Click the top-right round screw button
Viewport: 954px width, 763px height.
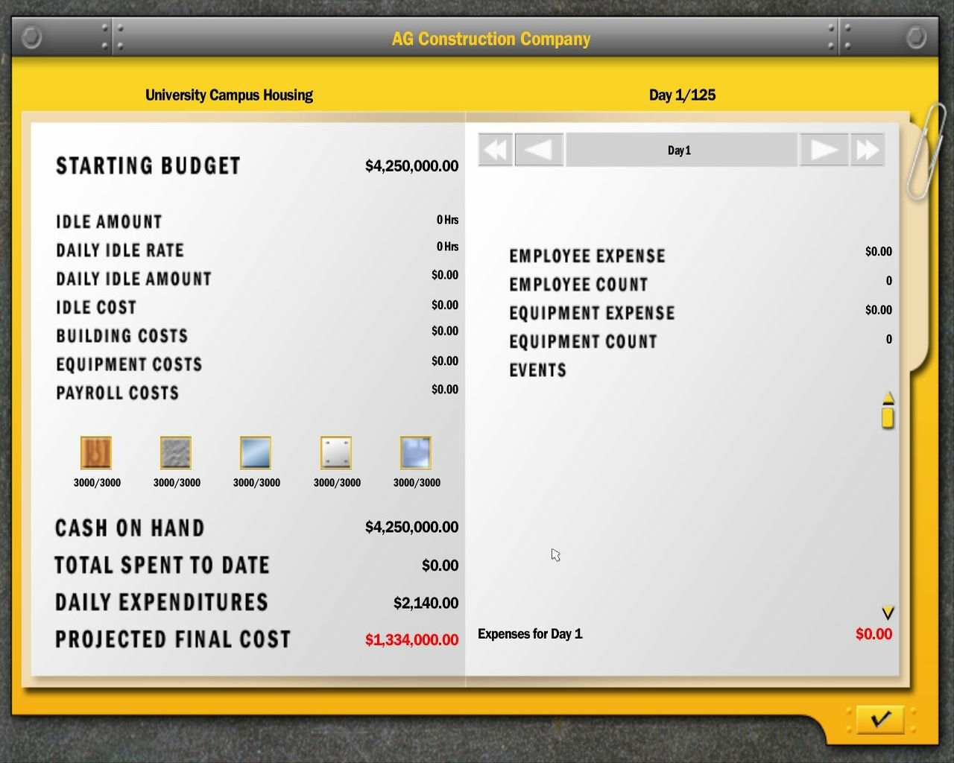916,37
